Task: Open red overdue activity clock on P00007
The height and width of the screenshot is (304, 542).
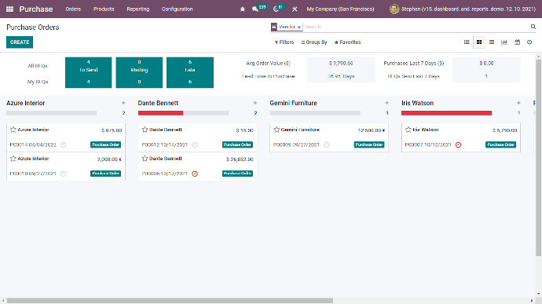Action: pyautogui.click(x=459, y=145)
